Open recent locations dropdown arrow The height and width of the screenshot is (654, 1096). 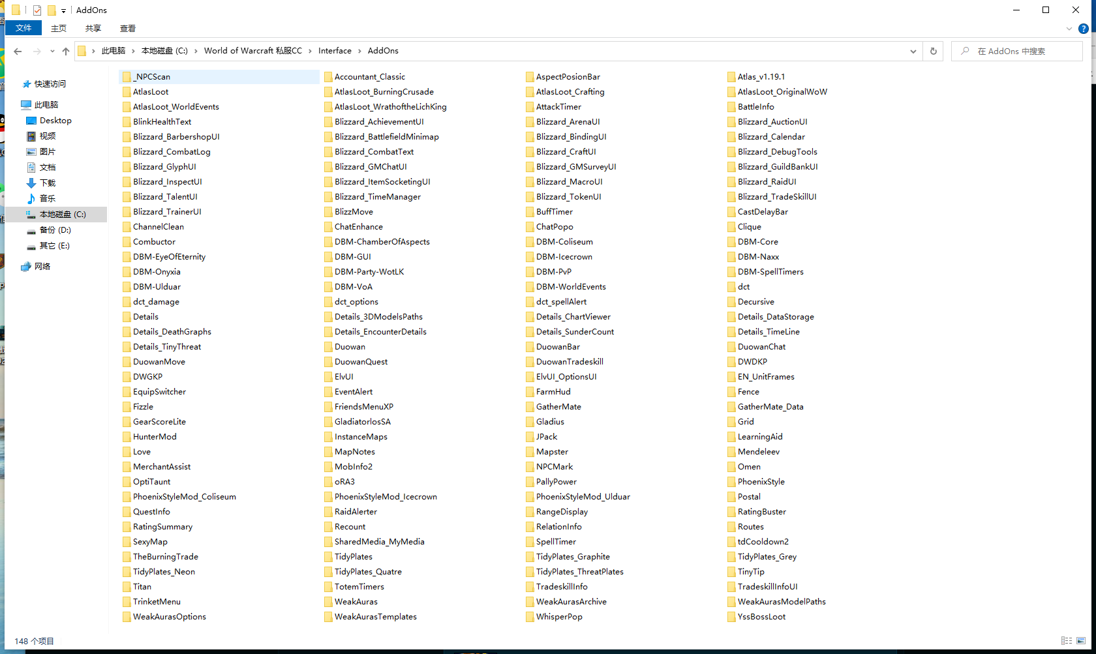point(52,52)
